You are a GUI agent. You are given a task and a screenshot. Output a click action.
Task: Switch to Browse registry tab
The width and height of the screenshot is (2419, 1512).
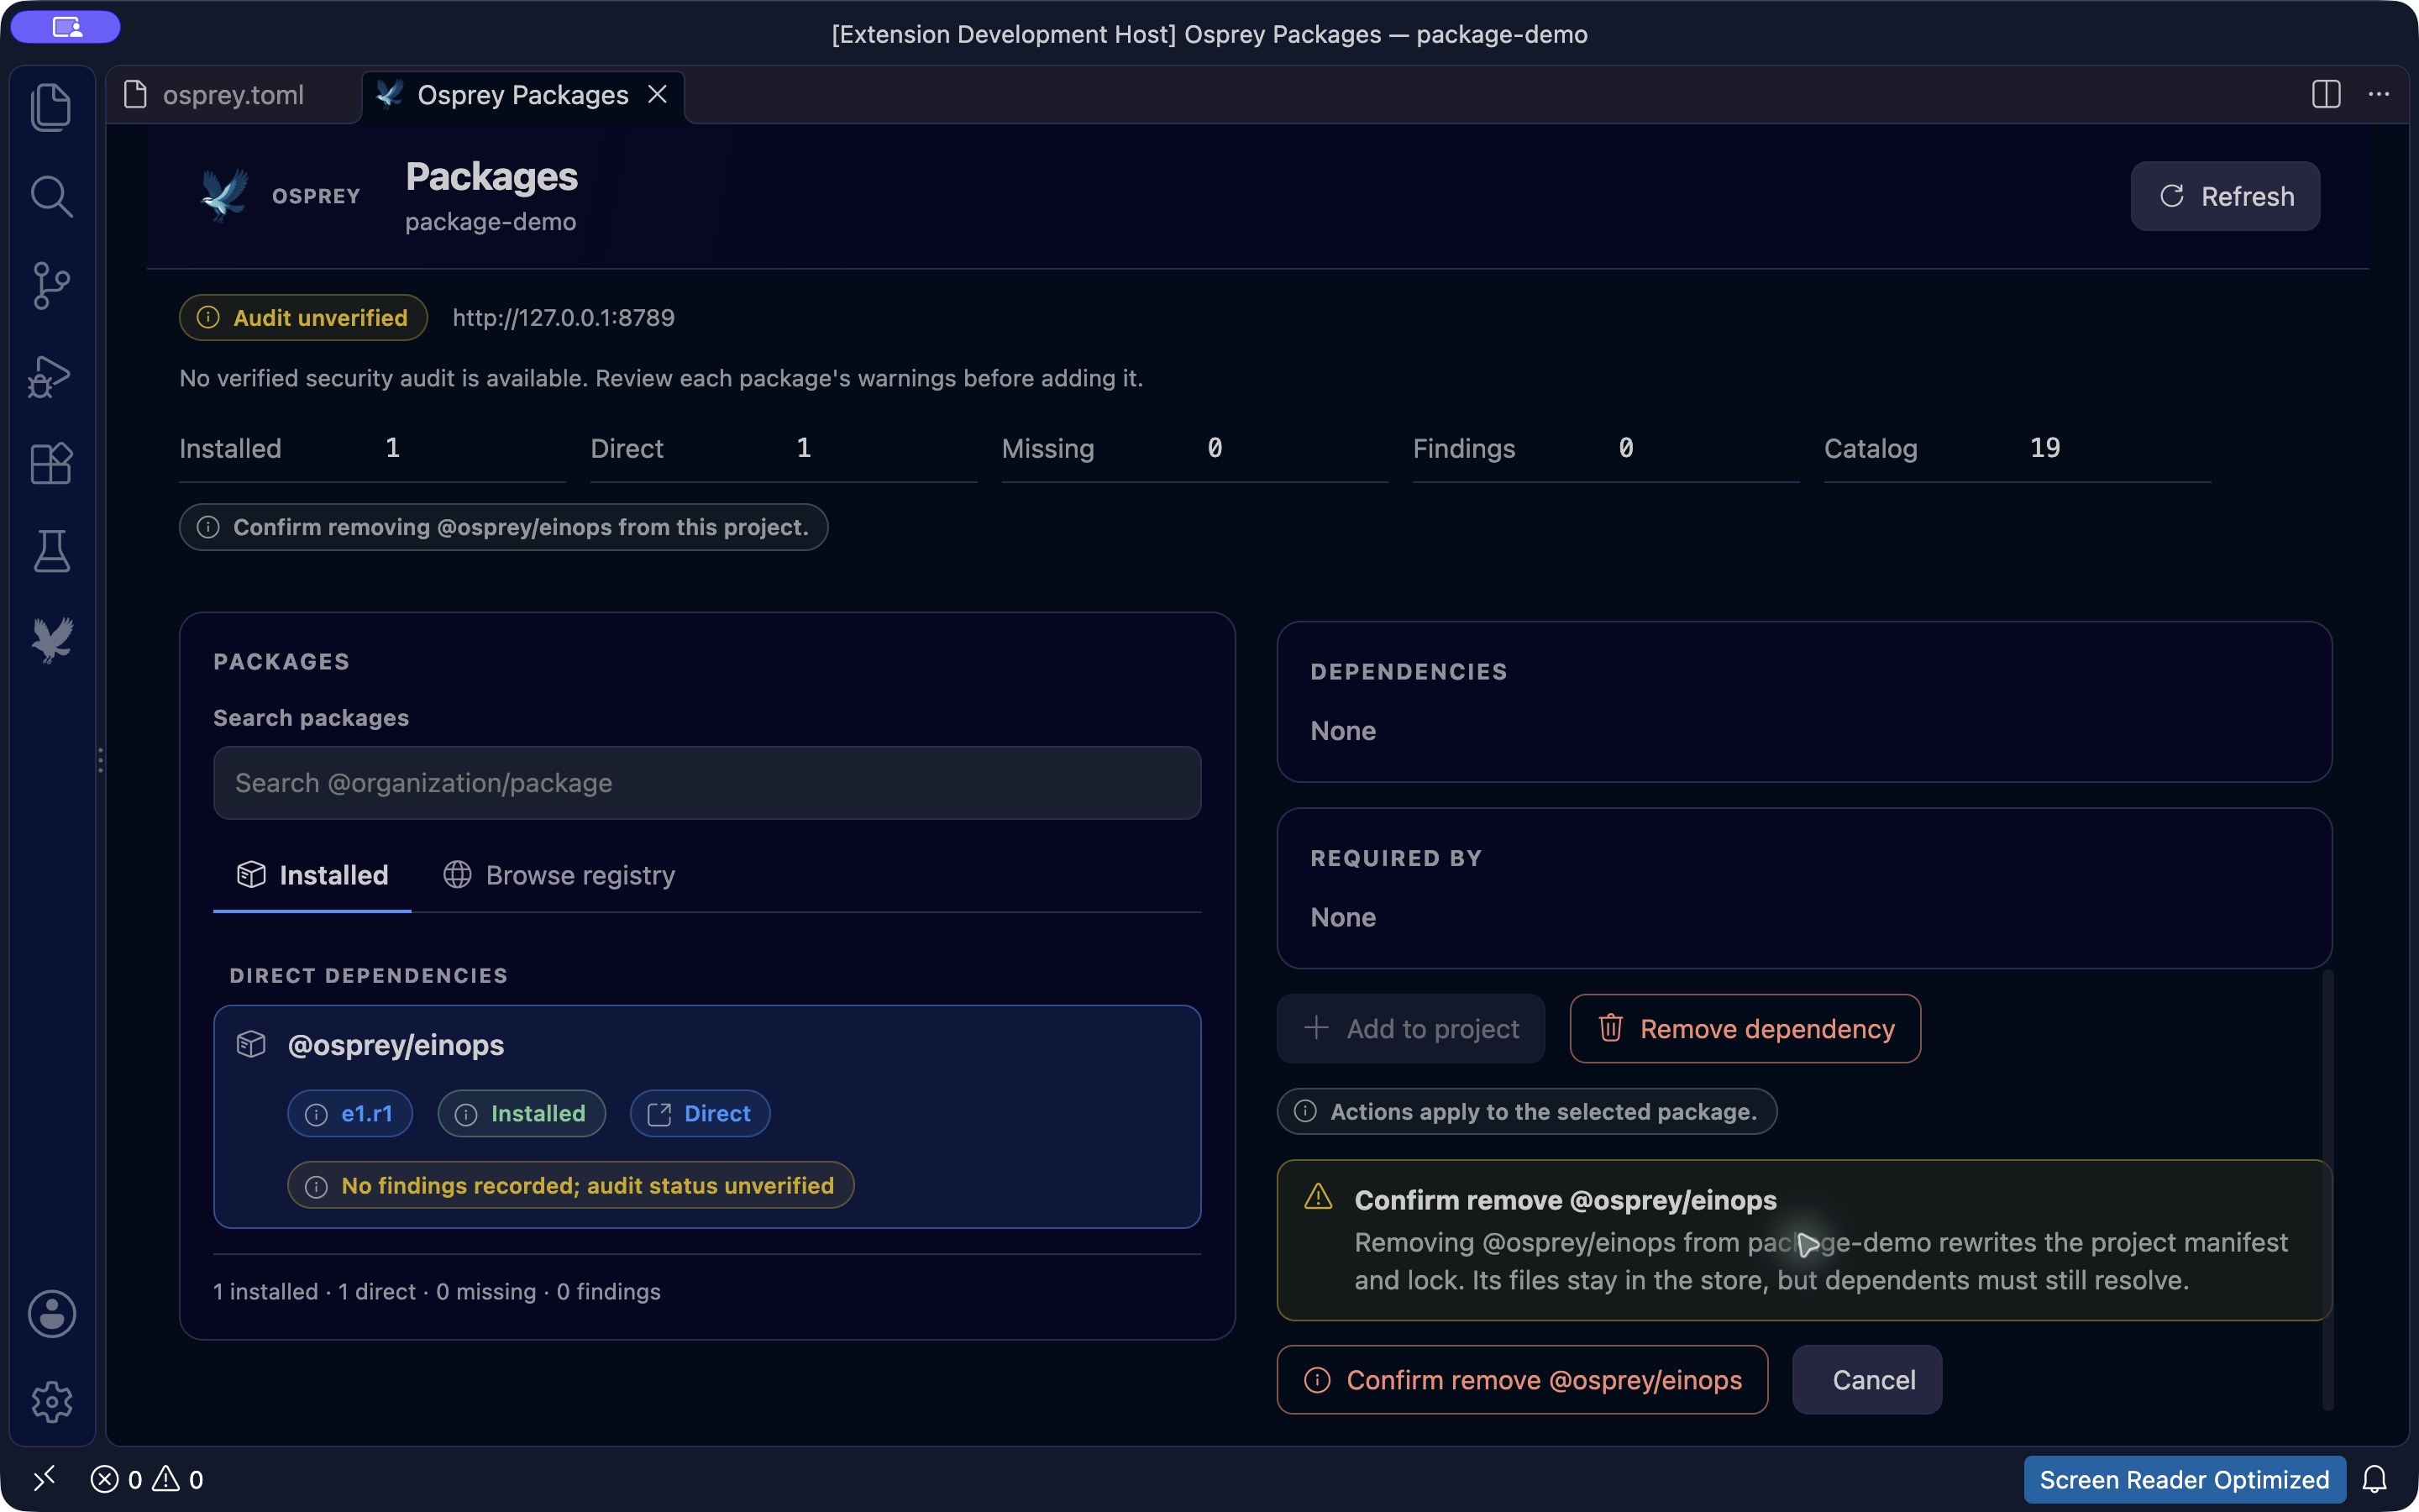coord(559,875)
